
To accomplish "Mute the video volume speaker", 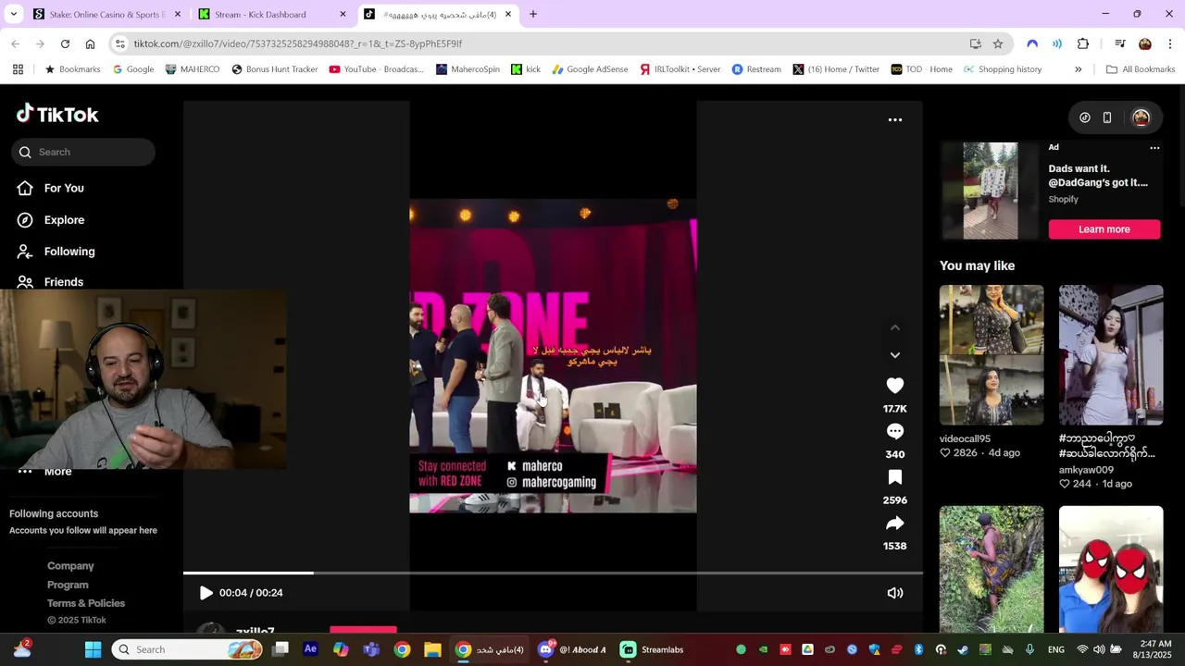I will 894,593.
